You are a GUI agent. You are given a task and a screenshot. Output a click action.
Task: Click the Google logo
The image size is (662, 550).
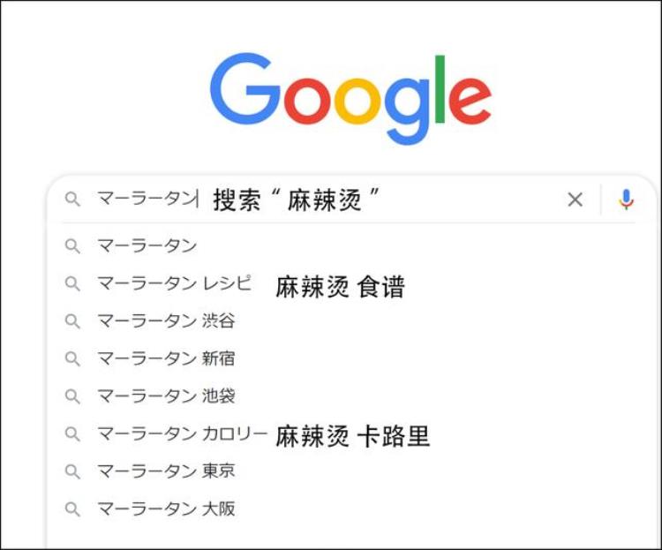350,97
